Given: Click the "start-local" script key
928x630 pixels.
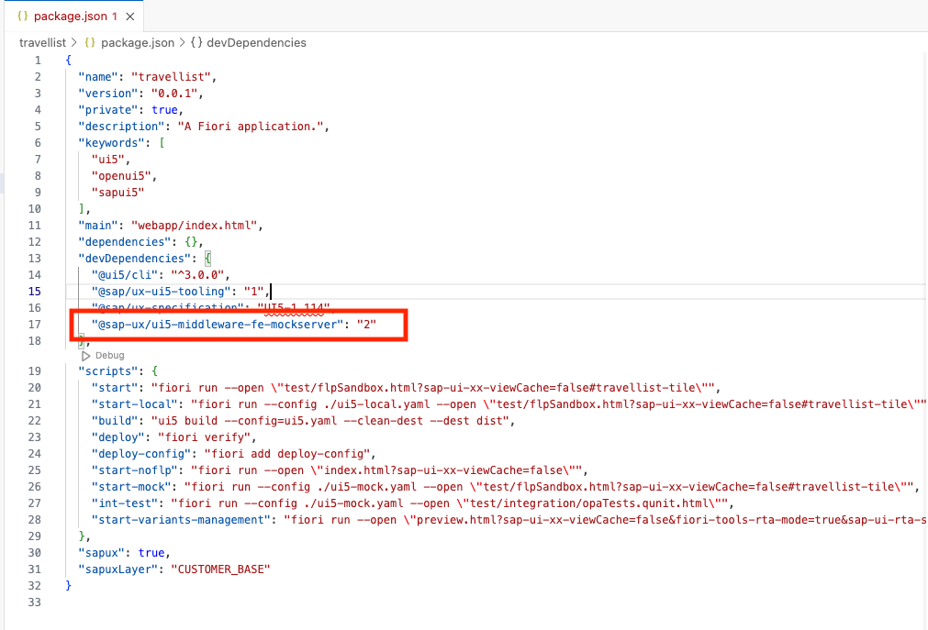Looking at the screenshot, I should [135, 404].
